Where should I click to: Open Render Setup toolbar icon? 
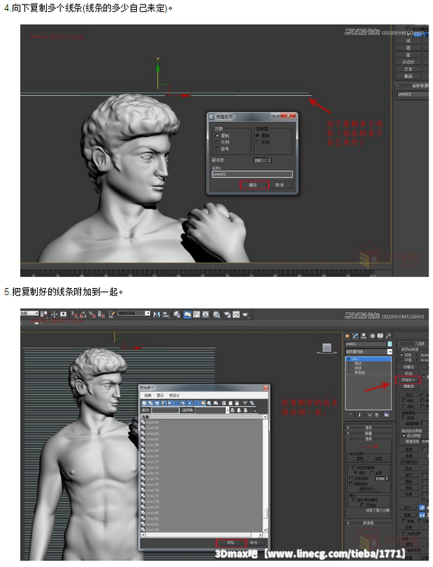coord(227,314)
